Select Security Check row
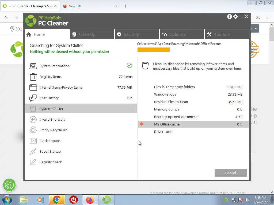Image resolution: width=274 pixels, height=205 pixels. [x=81, y=162]
